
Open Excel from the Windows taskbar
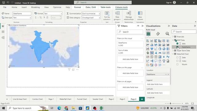point(102,108)
